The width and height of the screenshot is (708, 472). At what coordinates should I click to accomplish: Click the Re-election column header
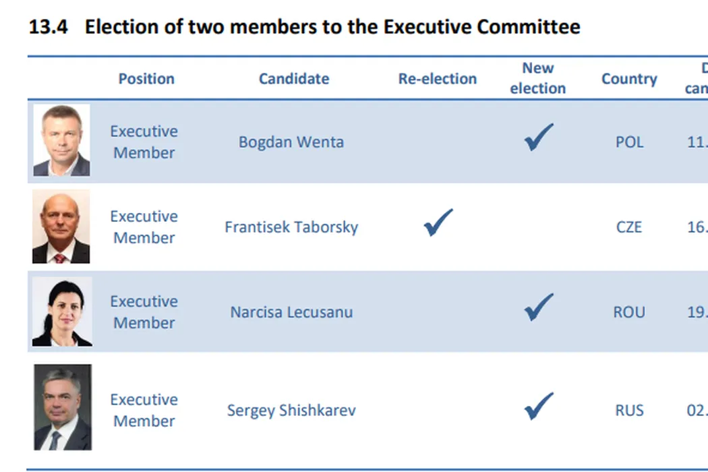pyautogui.click(x=437, y=79)
